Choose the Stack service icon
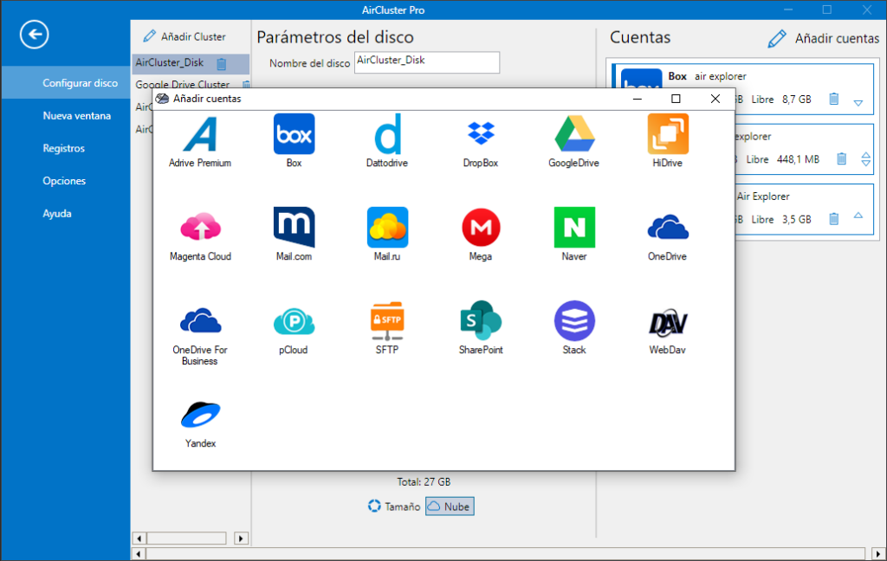The height and width of the screenshot is (561, 887). pyautogui.click(x=574, y=320)
